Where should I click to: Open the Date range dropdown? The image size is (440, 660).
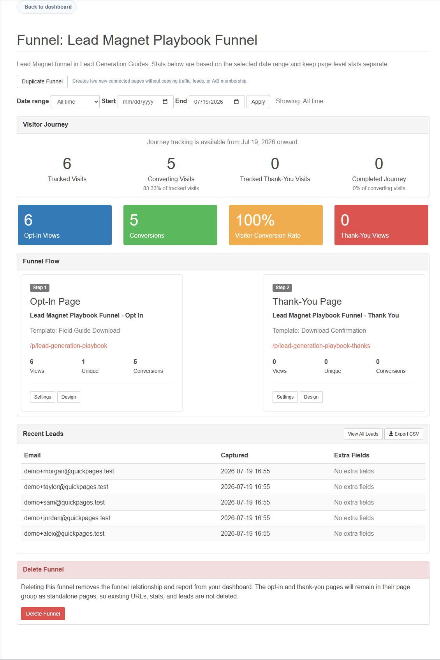click(75, 102)
